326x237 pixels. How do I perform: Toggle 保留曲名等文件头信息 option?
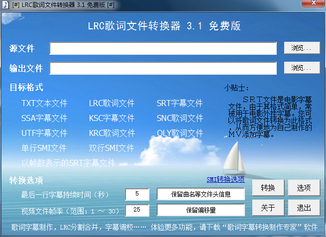click(201, 194)
